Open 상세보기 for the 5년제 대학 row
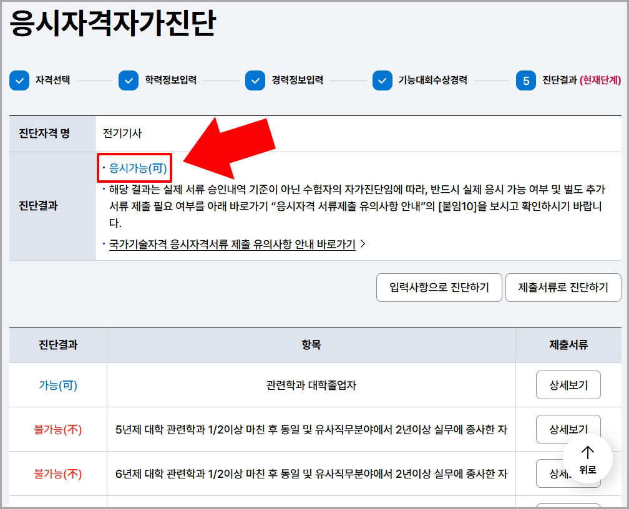The image size is (629, 509). point(568,429)
